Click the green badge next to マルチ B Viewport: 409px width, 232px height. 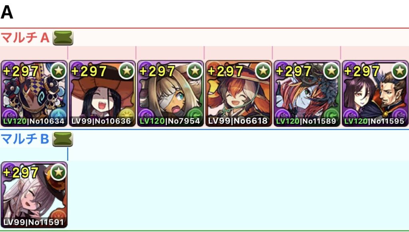coord(63,139)
